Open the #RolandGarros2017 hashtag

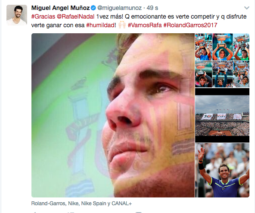(x=190, y=25)
